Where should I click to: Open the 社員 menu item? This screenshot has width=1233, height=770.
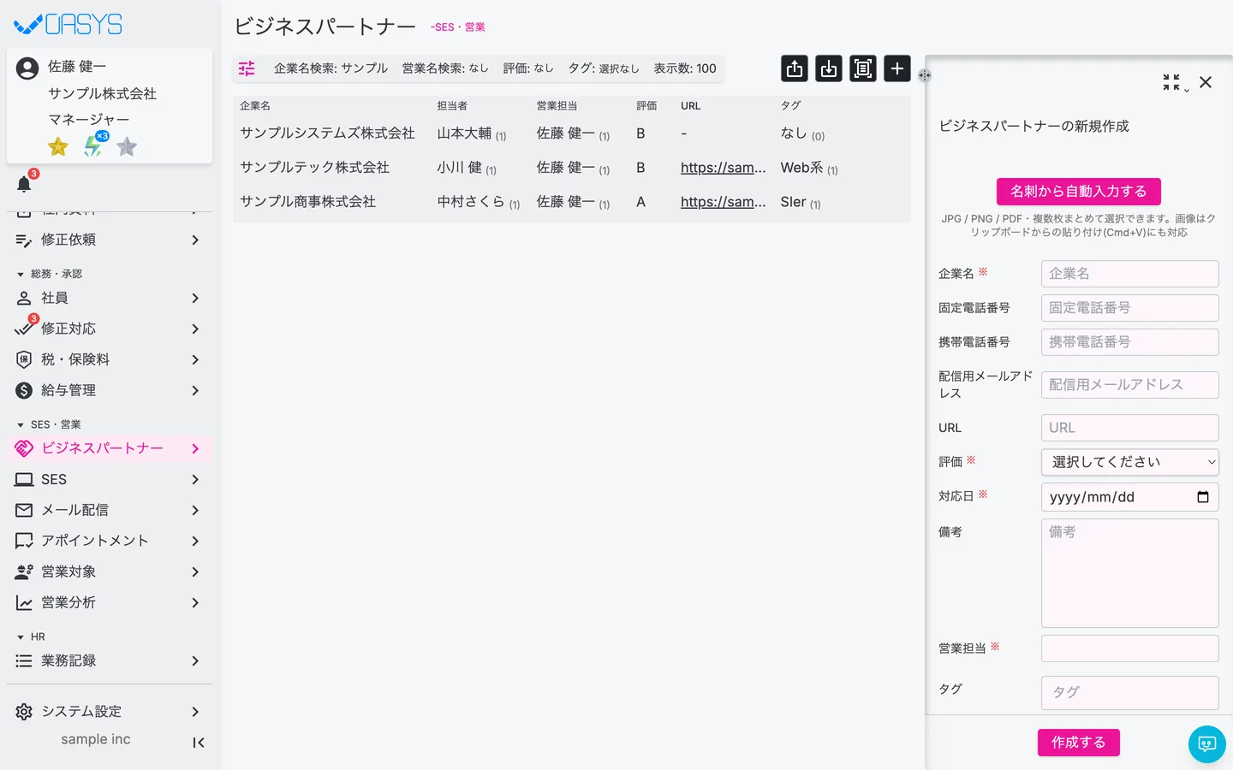[x=110, y=298]
